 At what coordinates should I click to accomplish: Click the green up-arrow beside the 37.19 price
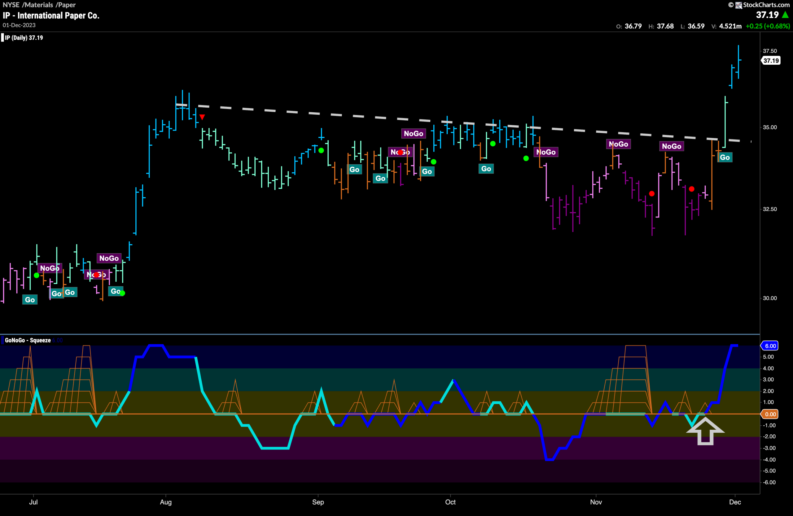[x=785, y=15]
